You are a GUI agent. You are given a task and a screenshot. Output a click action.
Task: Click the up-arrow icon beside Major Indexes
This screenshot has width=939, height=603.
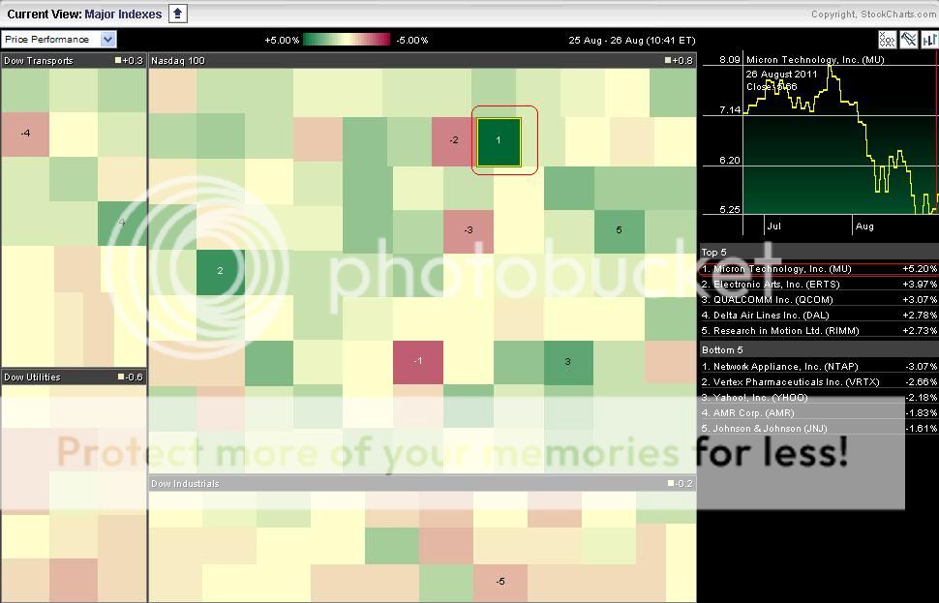pyautogui.click(x=177, y=14)
